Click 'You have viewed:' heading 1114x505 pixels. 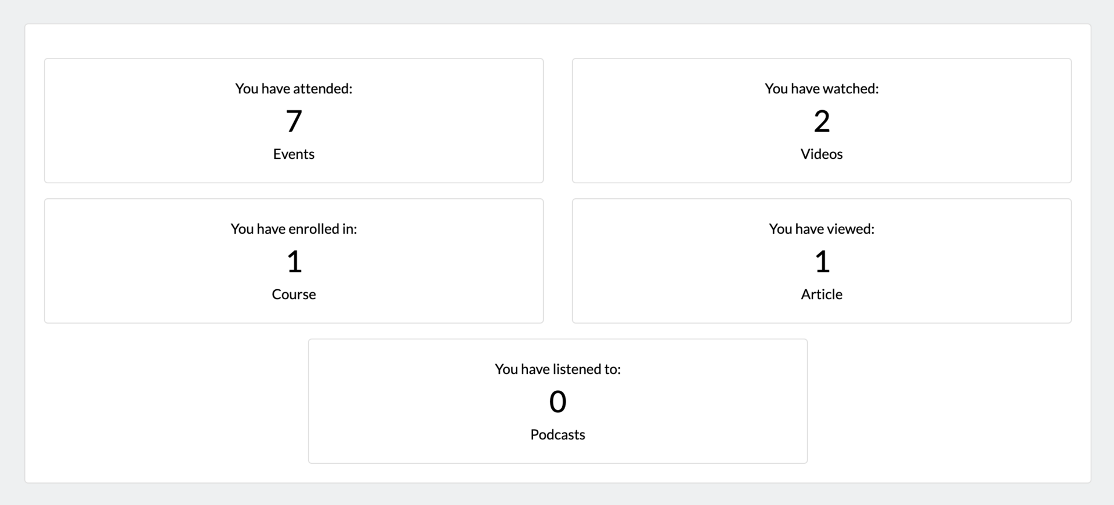pyautogui.click(x=822, y=228)
